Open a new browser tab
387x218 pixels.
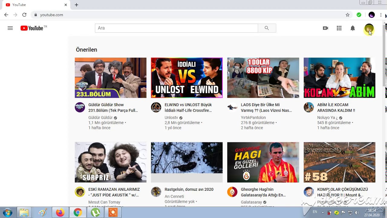pyautogui.click(x=76, y=5)
